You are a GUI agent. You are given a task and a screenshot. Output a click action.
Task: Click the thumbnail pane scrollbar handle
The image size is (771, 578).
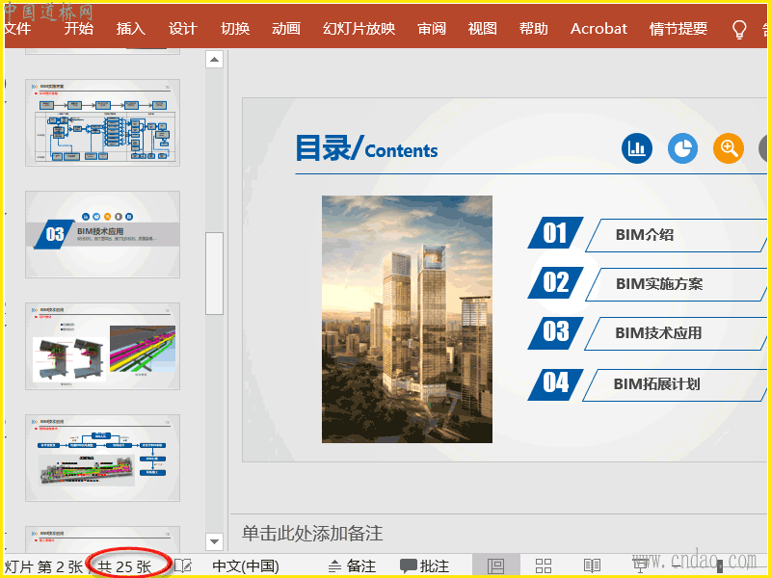point(214,274)
